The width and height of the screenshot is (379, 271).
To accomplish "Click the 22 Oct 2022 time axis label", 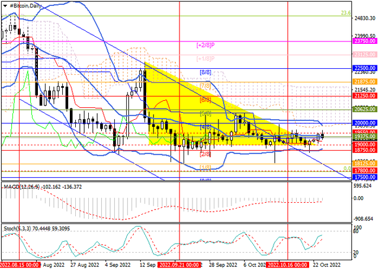I will (327, 264).
